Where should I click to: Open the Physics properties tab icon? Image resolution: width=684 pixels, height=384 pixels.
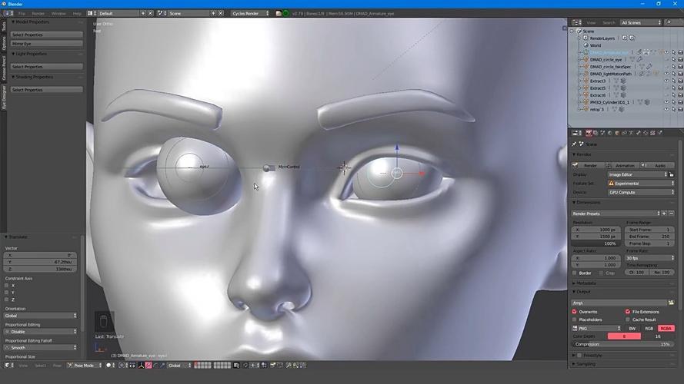click(660, 133)
